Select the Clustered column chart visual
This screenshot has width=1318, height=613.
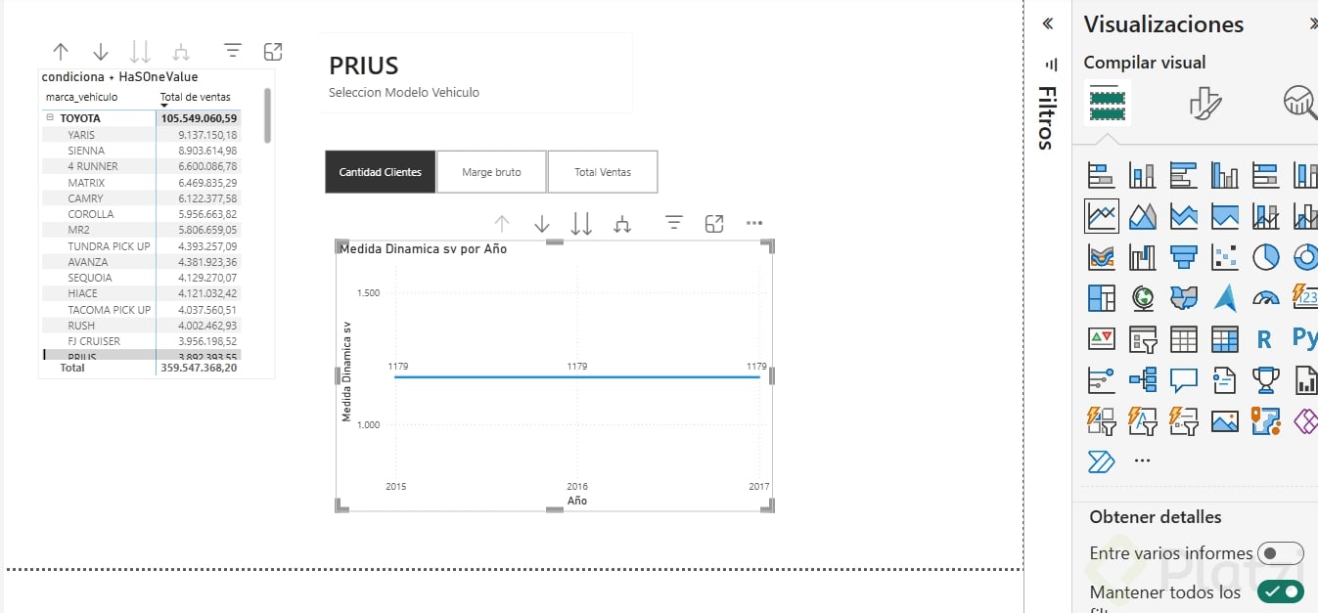[1225, 175]
